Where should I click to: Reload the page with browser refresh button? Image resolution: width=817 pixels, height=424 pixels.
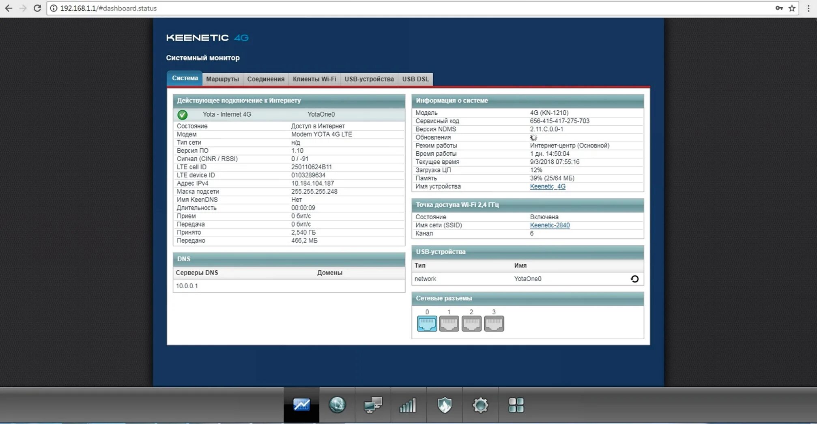click(37, 8)
